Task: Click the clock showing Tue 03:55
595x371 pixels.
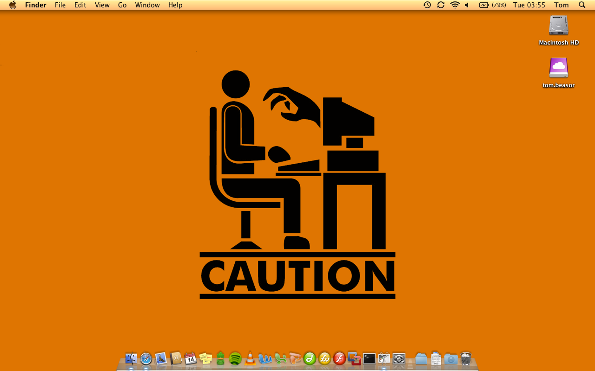Action: tap(529, 5)
